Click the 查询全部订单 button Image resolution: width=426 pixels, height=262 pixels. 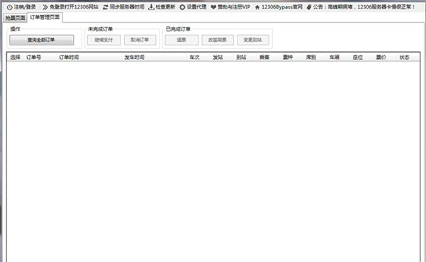42,40
